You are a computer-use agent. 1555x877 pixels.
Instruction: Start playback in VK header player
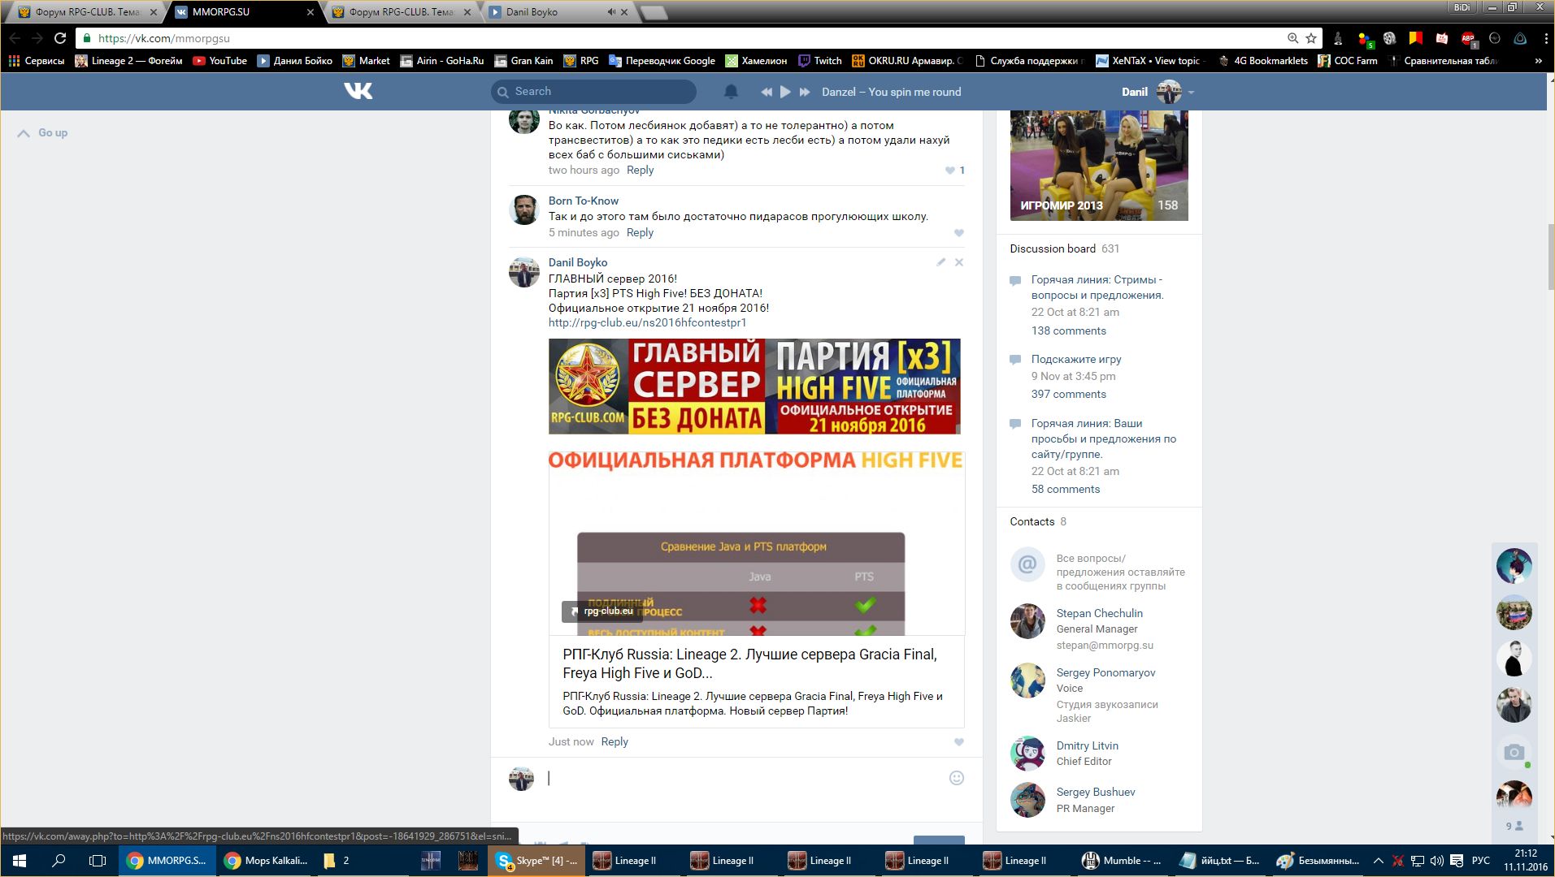pos(785,92)
